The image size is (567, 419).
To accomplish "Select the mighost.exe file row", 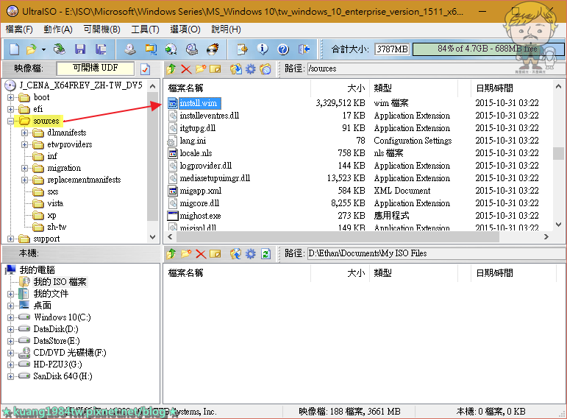I will tap(200, 216).
